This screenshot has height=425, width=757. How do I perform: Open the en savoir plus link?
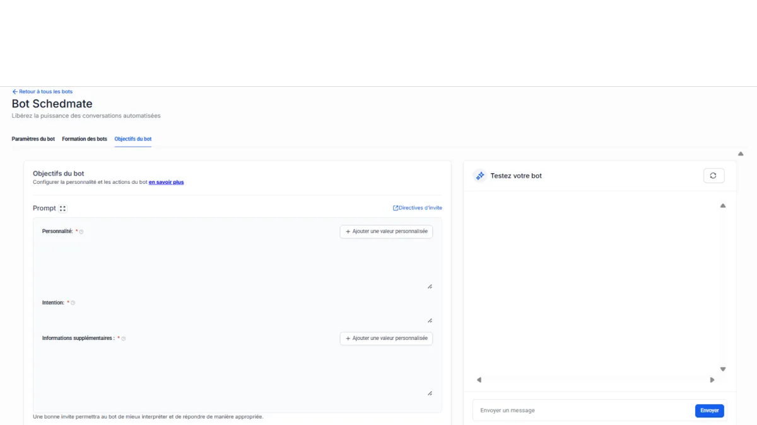coord(166,182)
